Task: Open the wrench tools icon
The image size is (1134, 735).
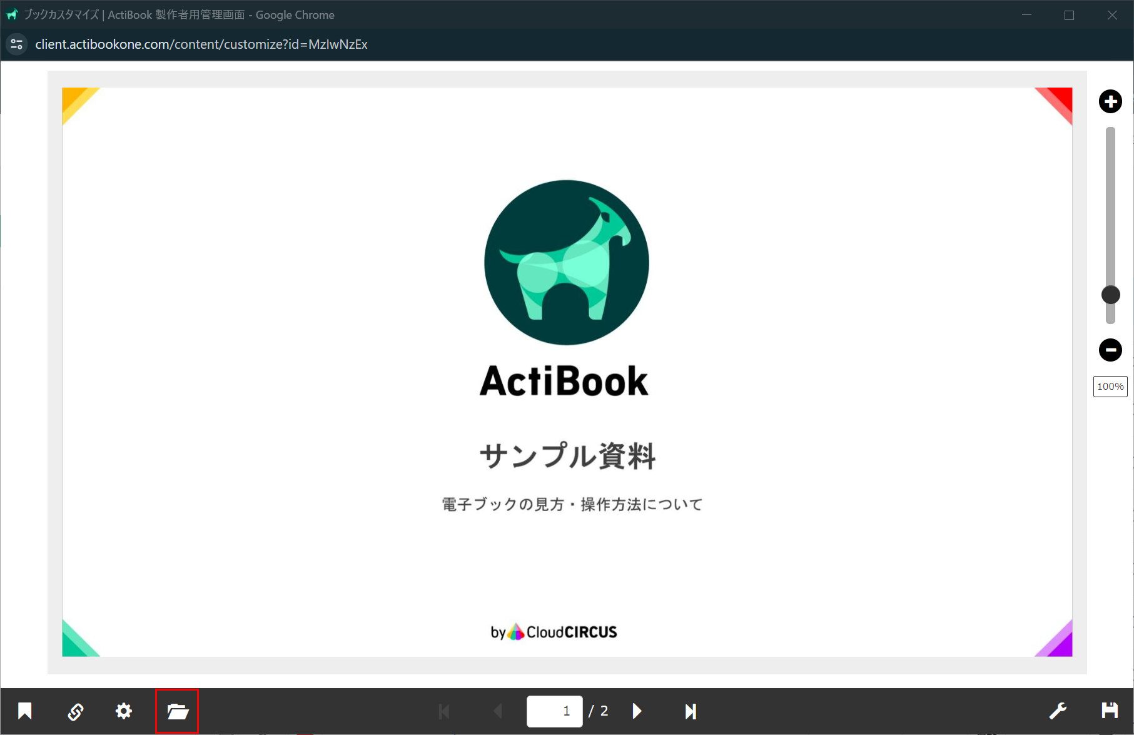Action: tap(1058, 711)
